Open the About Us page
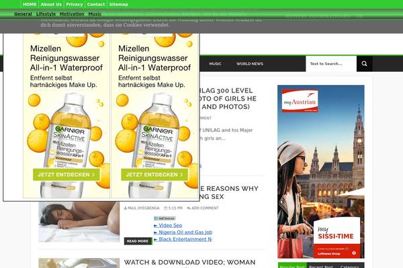Image resolution: width=403 pixels, height=268 pixels. [x=51, y=5]
